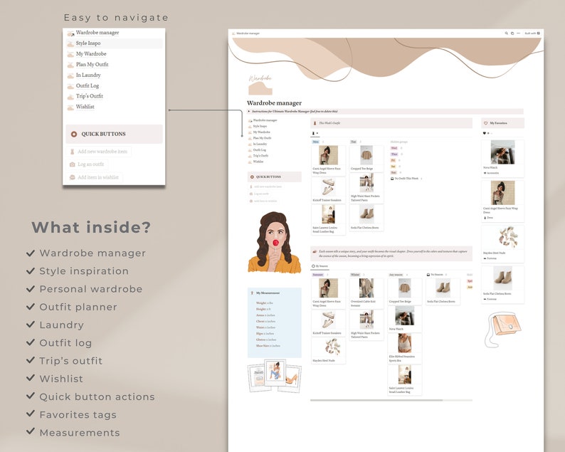Click My Wardrobe link on the main page list
Viewport: 565px width, 452px height.
[262, 132]
